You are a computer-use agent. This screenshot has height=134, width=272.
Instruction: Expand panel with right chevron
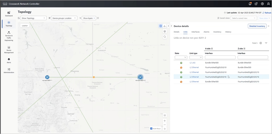pyautogui.click(x=171, y=26)
